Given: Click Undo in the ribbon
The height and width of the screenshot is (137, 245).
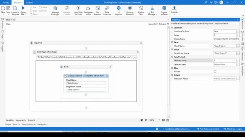Looking at the screenshot, I should tap(43, 7).
